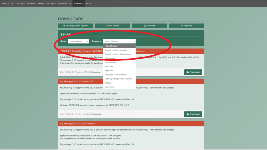Expand the Support menu
This screenshot has height=150, width=267.
(x=78, y=4)
